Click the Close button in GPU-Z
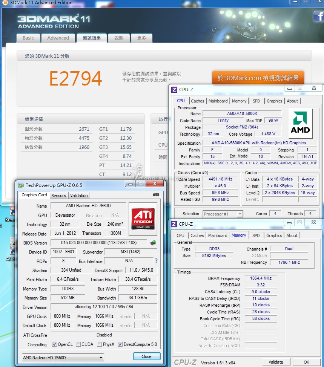 pos(147,356)
